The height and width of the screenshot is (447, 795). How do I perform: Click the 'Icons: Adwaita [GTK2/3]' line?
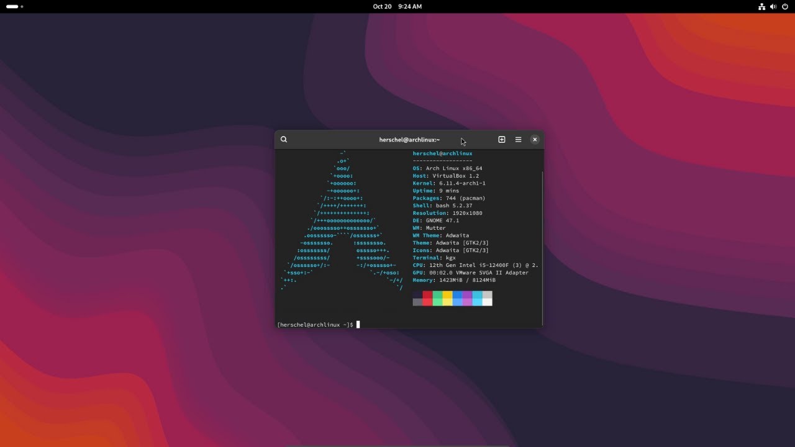click(450, 250)
